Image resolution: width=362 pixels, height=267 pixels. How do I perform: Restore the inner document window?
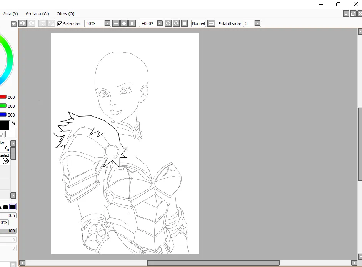tap(353, 14)
